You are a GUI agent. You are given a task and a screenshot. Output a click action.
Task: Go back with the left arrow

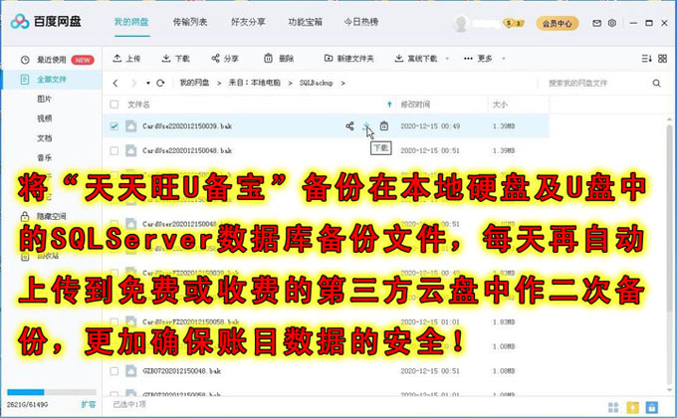115,83
